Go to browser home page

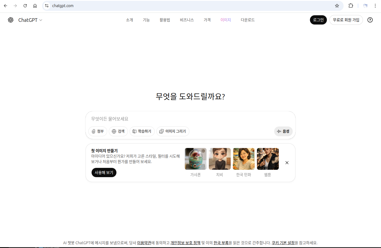35,6
